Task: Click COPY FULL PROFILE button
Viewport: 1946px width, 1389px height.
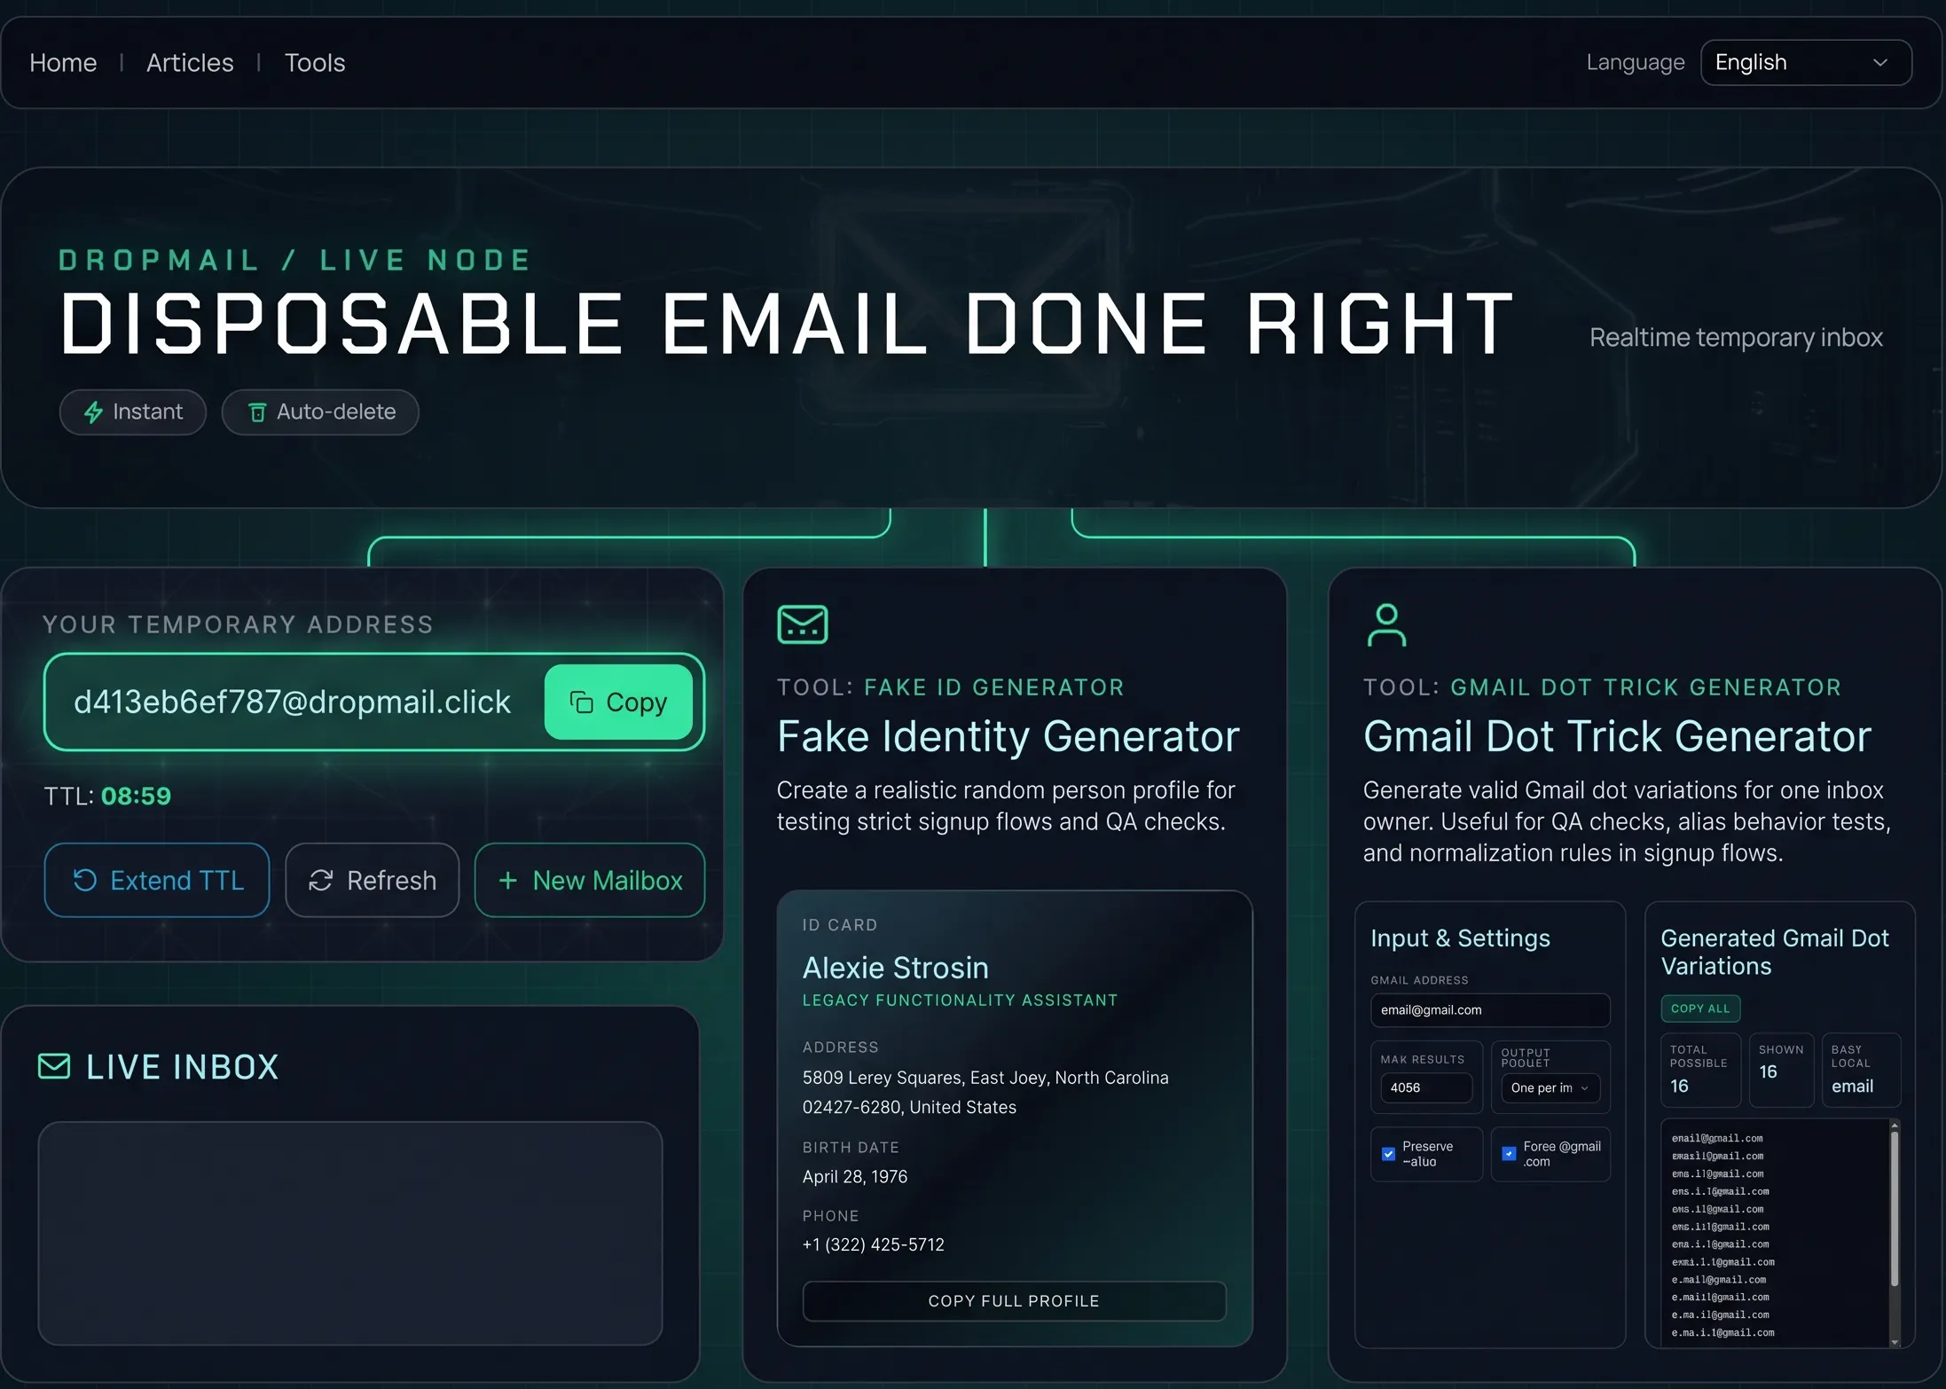Action: [x=1014, y=1300]
